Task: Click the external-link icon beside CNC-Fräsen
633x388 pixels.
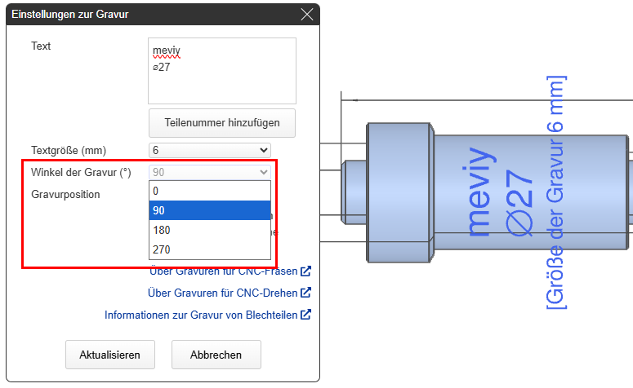Action: click(305, 271)
